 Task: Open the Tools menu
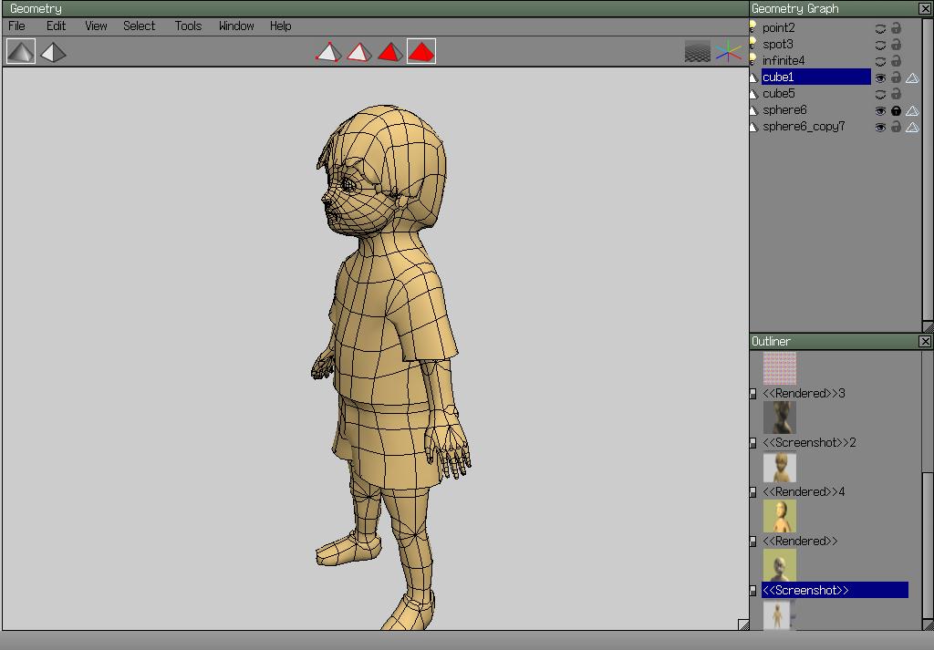pyautogui.click(x=188, y=26)
